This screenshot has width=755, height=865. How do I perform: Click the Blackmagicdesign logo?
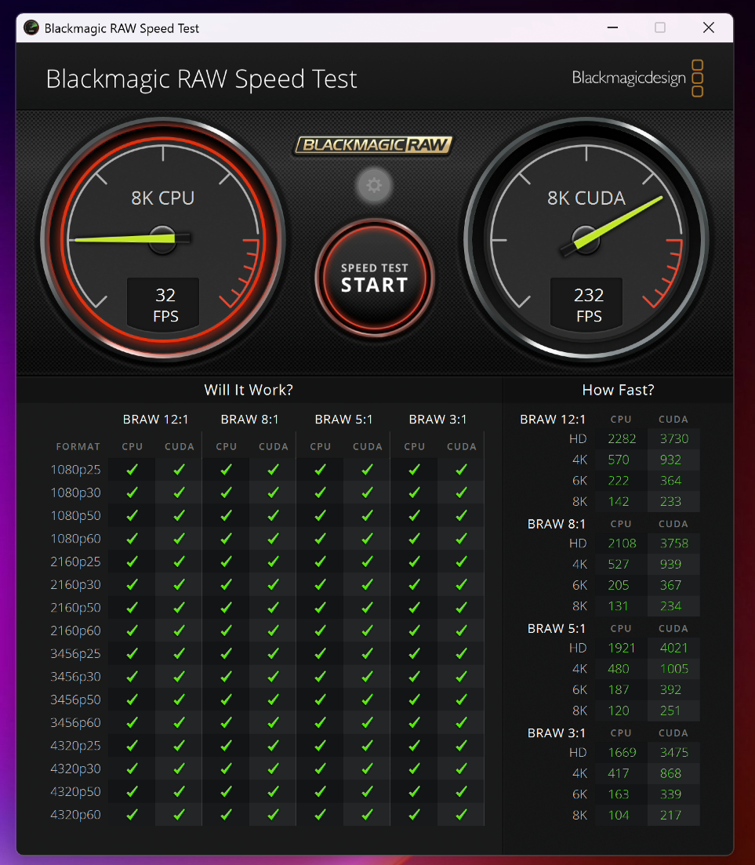[637, 78]
